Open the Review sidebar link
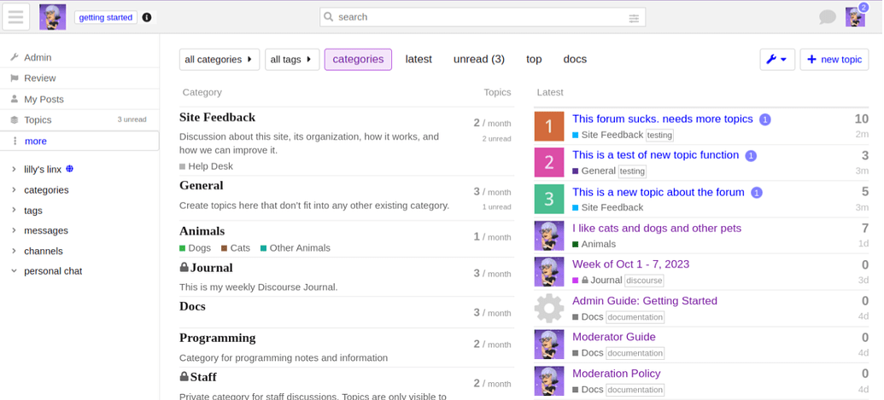884x400 pixels. click(39, 78)
